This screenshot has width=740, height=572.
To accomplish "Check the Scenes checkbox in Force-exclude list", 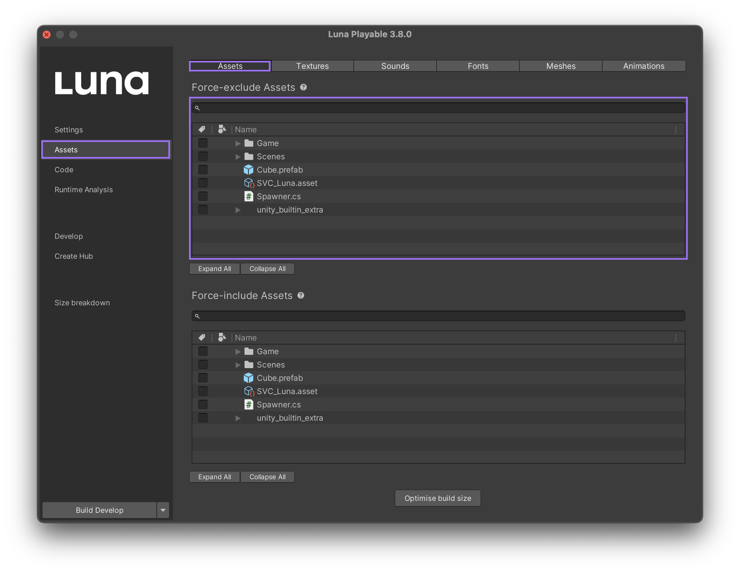I will 203,156.
